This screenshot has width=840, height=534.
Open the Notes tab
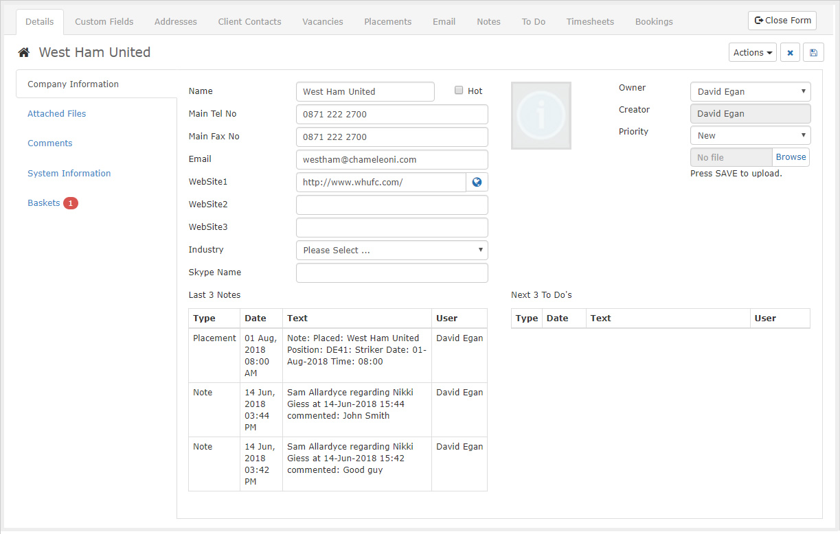489,22
